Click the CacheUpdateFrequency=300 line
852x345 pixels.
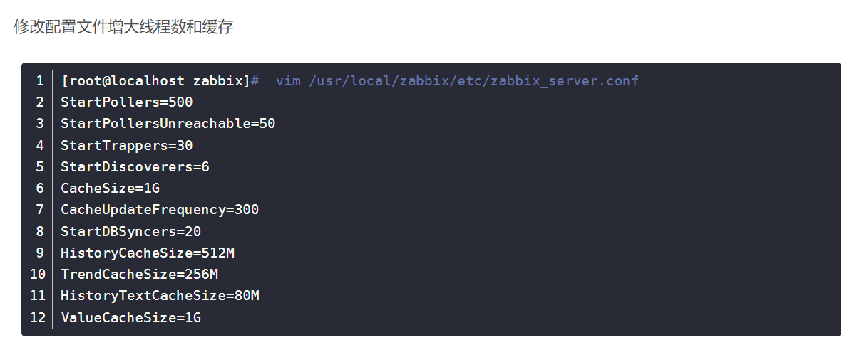[160, 209]
